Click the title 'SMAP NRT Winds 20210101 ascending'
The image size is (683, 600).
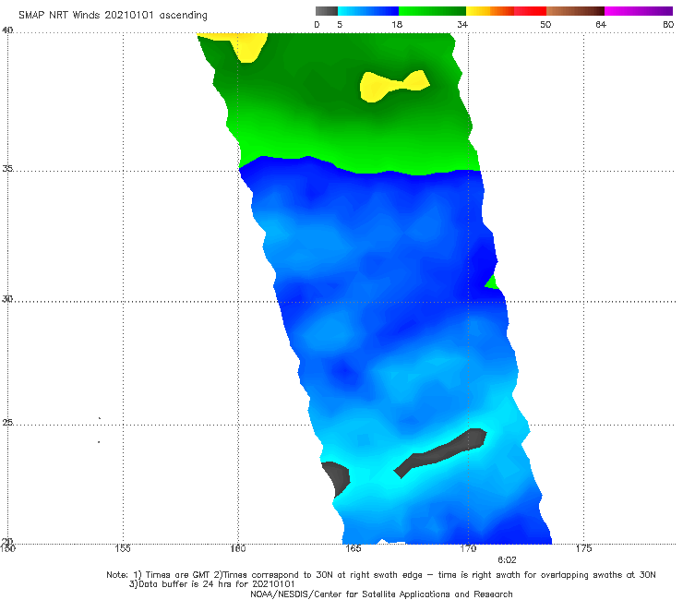[x=113, y=15]
